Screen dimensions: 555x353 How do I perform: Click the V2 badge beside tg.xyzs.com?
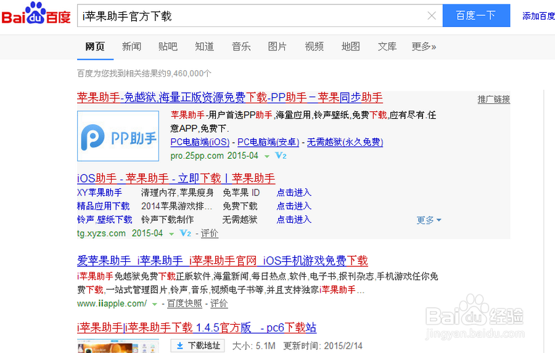click(x=185, y=233)
